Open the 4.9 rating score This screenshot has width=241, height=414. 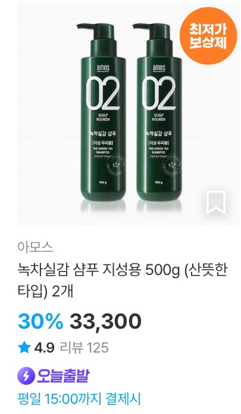[44, 347]
